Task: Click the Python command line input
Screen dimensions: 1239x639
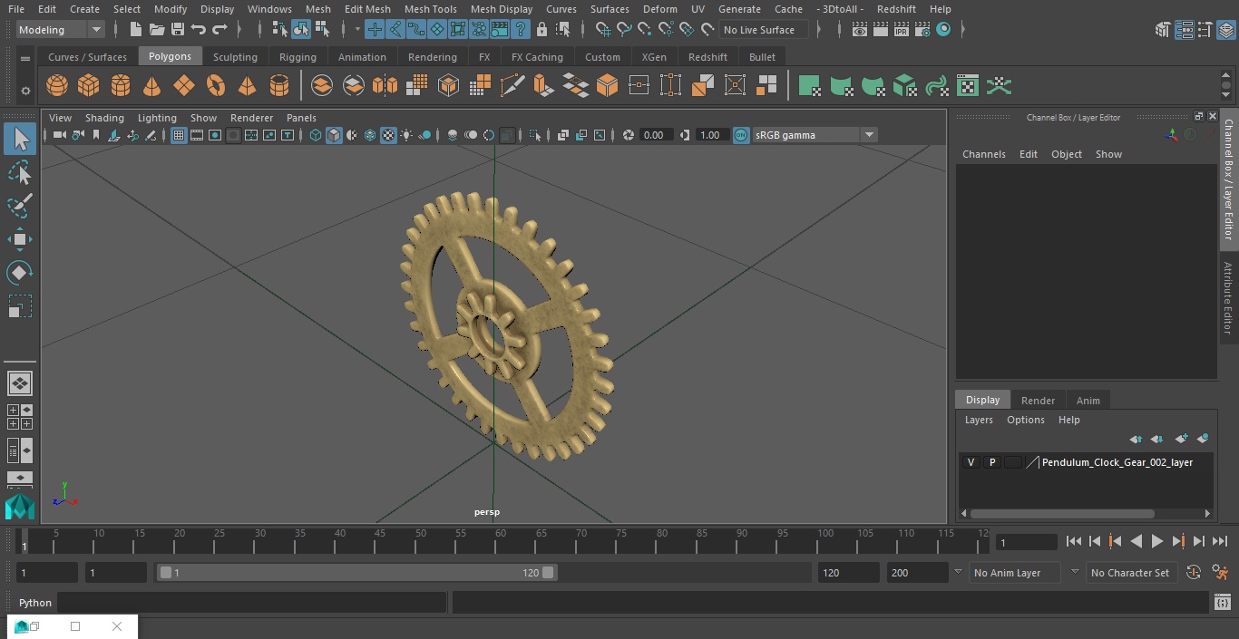Action: point(252,603)
